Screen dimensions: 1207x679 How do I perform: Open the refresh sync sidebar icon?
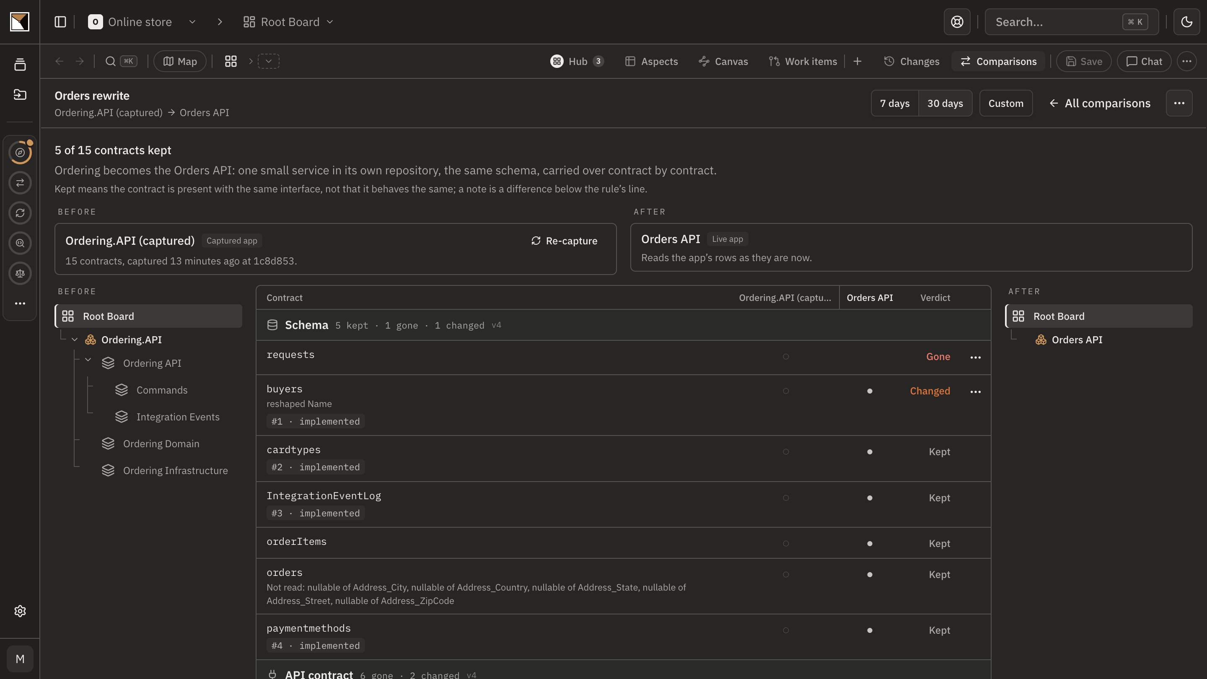(x=20, y=213)
